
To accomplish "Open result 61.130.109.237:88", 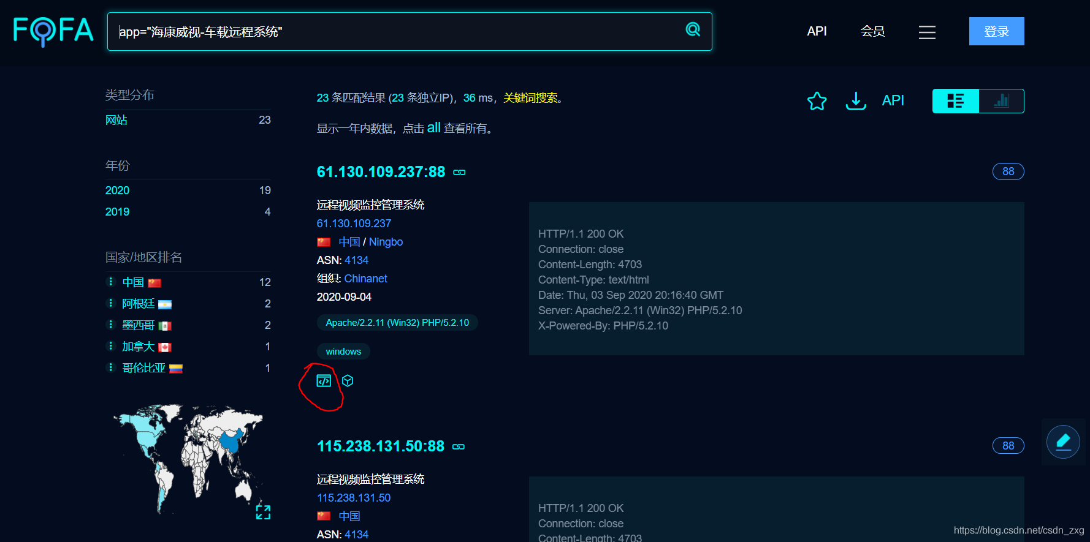I will 381,172.
